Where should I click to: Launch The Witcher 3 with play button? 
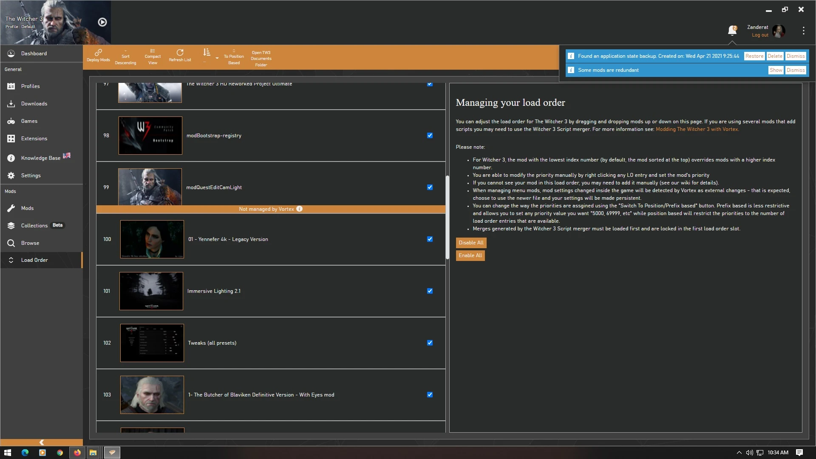[102, 22]
